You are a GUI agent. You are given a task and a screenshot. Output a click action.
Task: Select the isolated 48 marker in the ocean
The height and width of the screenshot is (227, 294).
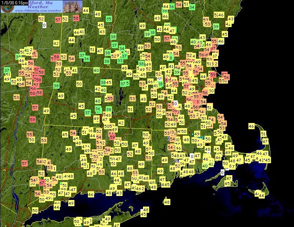point(167,202)
